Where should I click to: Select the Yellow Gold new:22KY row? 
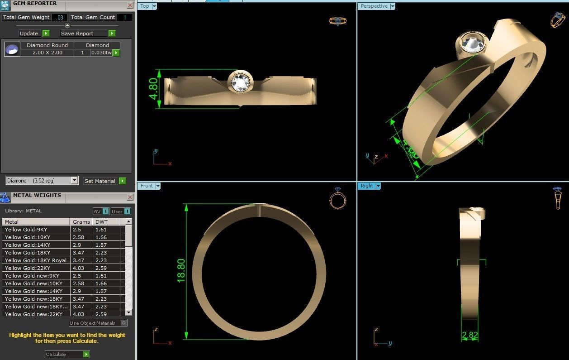coord(64,314)
